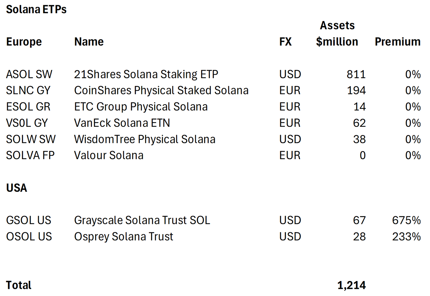Select the Premium column header
This screenshot has width=430, height=296.
[397, 42]
